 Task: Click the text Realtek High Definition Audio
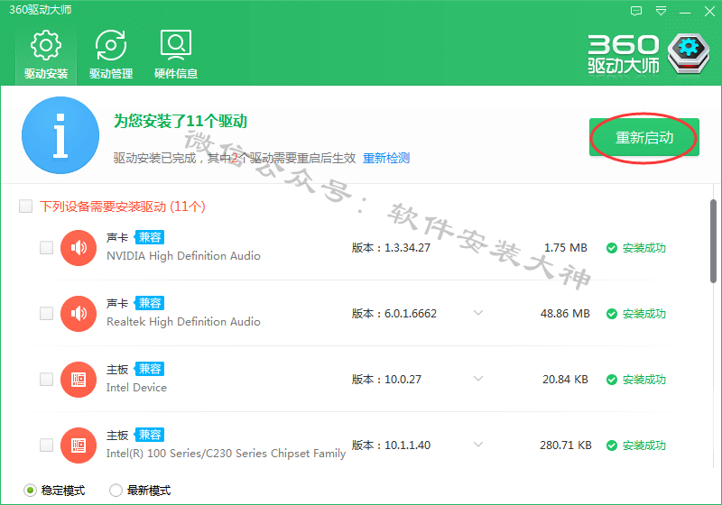(183, 322)
